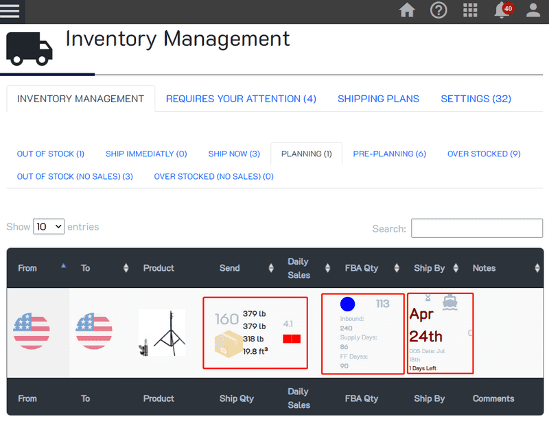Open the REQUIRES YOUR ATTENTION (4) link
Screen dimensions: 549x421
[x=241, y=99]
